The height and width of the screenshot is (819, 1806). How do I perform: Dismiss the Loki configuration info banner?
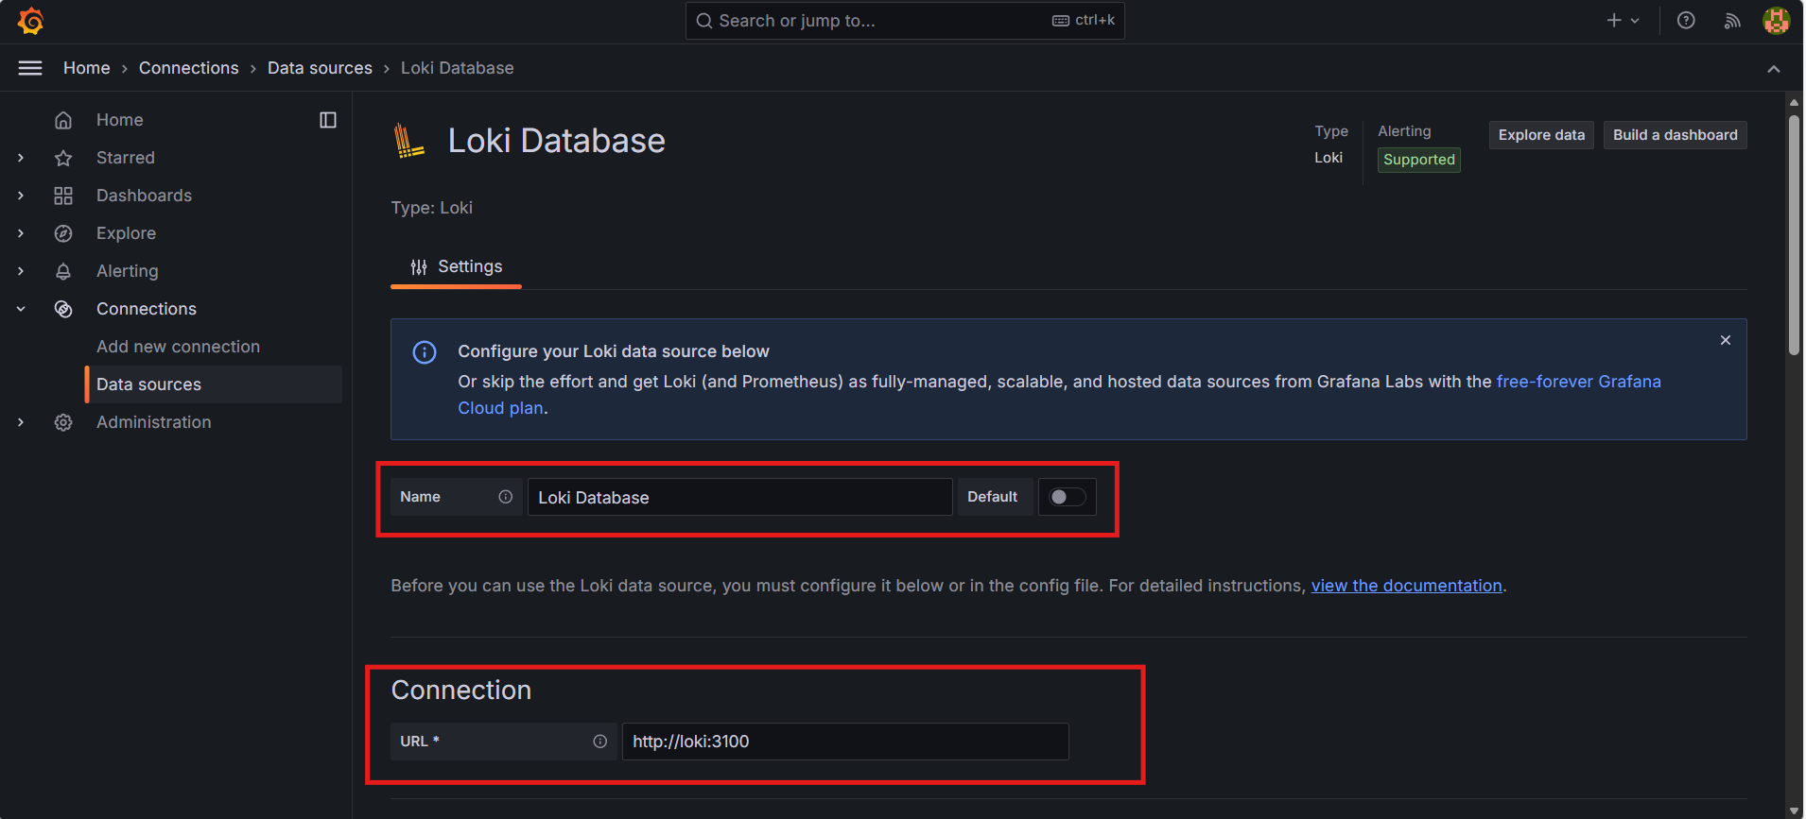point(1726,340)
